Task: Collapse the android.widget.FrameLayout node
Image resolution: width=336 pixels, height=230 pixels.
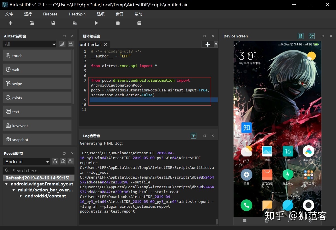Action: (7, 184)
